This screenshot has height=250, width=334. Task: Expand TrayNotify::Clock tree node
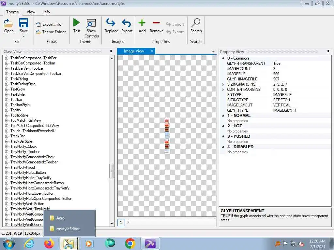coord(7,146)
